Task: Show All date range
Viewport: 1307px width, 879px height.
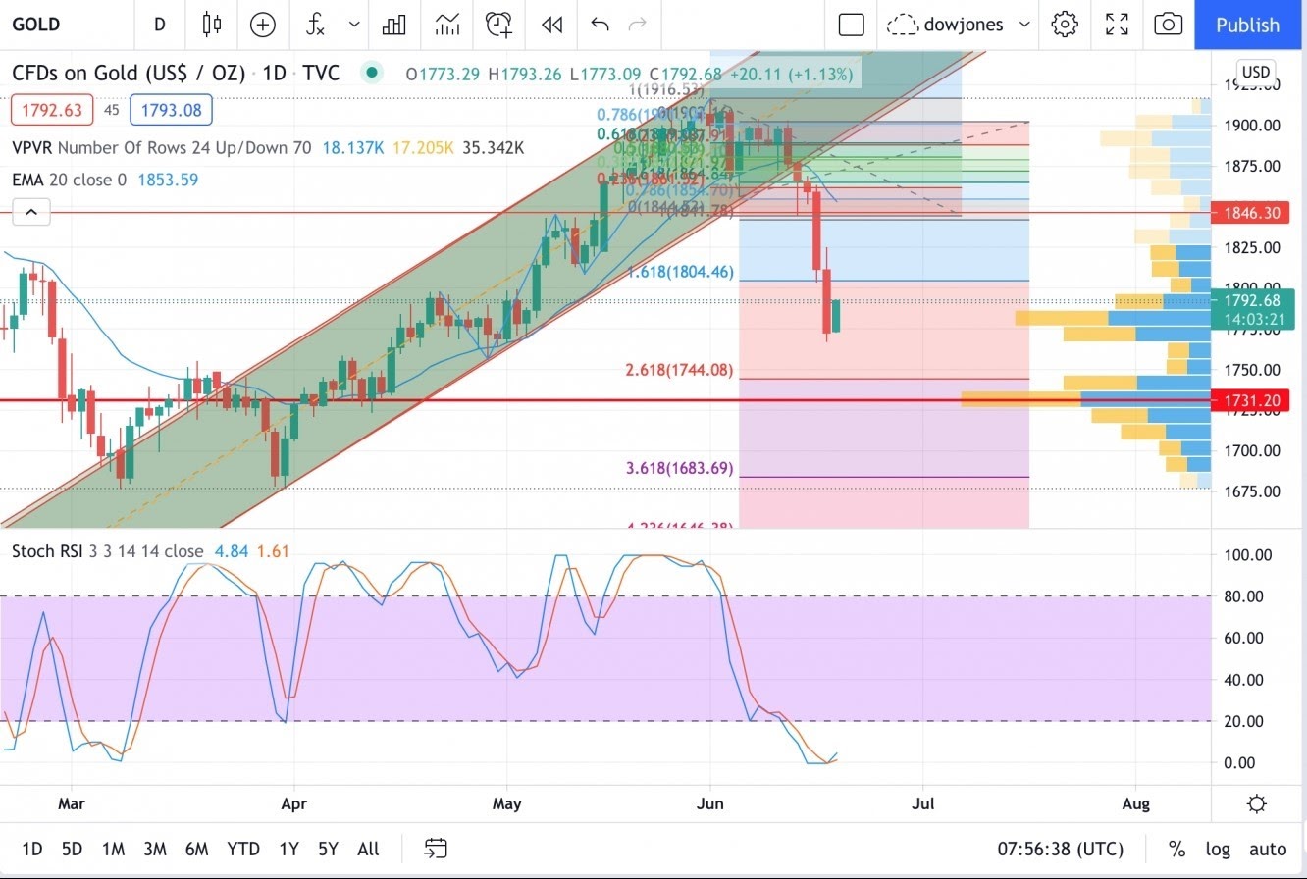Action: (368, 849)
